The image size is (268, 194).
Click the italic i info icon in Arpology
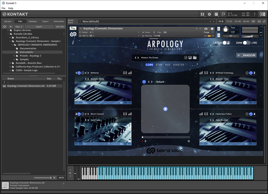pos(73,43)
